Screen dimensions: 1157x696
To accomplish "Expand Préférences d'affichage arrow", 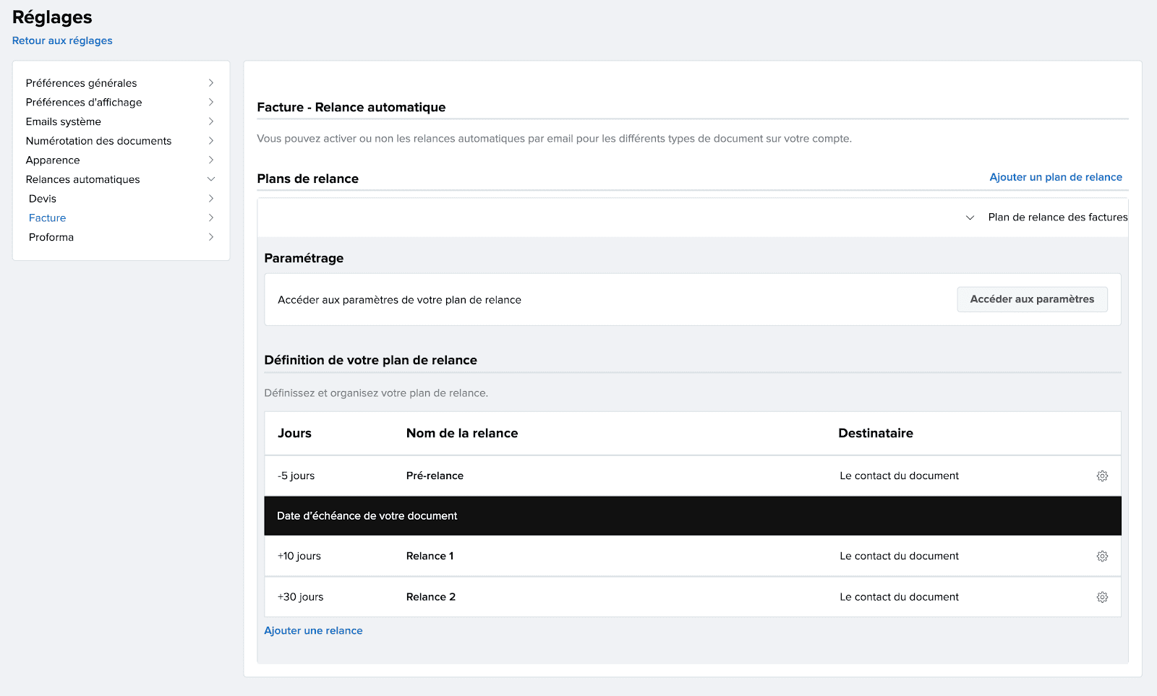I will click(211, 102).
